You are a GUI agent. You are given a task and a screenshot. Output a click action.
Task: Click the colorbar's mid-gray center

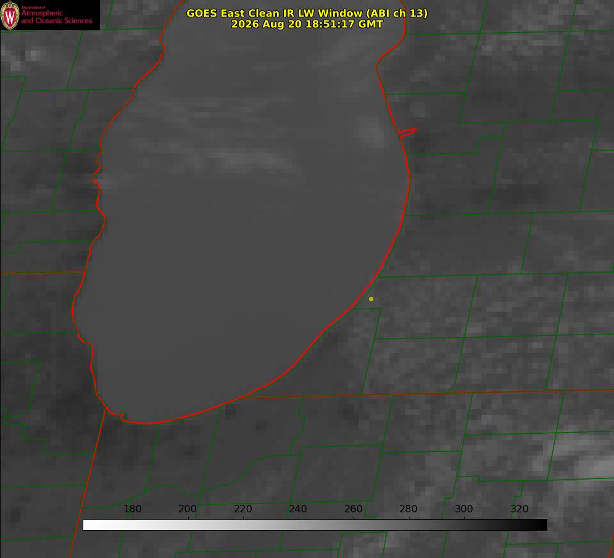[315, 525]
